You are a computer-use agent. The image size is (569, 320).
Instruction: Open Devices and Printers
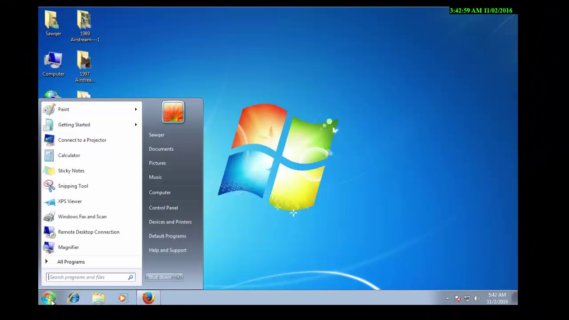170,222
